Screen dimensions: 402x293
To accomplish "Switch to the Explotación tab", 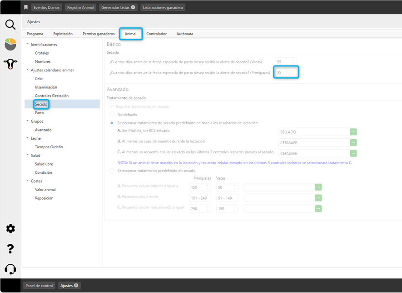I will point(63,34).
